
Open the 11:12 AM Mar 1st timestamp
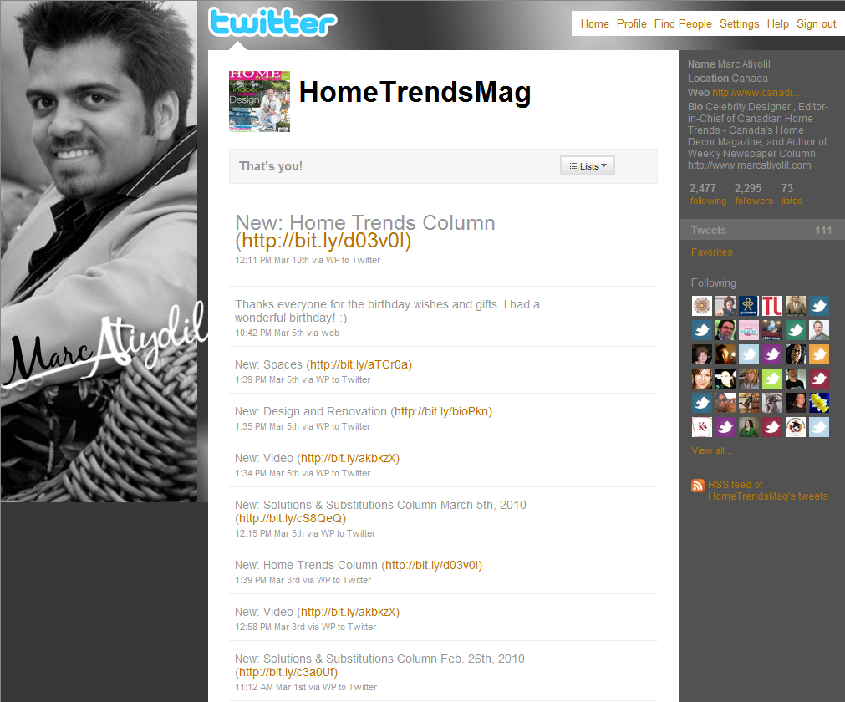pos(271,688)
